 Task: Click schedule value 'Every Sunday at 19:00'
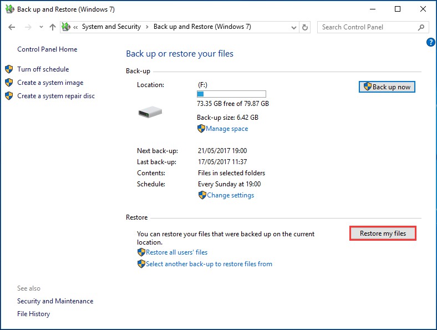(x=230, y=184)
